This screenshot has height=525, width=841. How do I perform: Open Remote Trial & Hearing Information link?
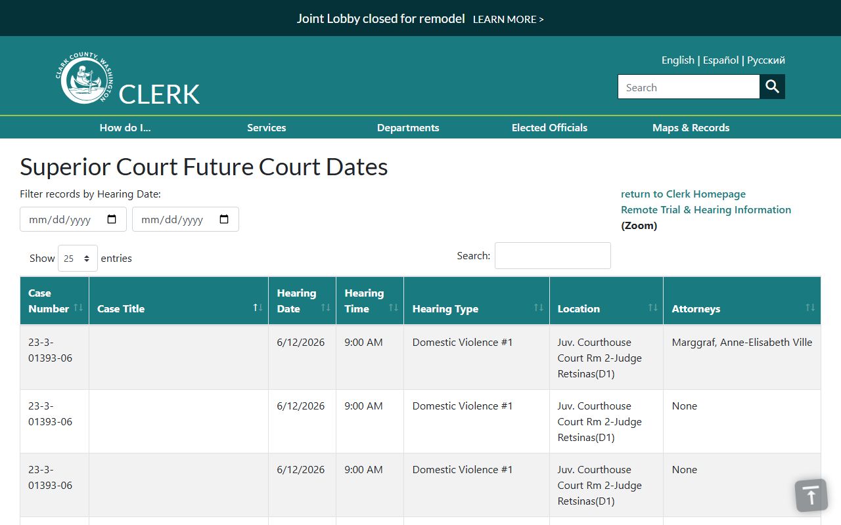(706, 210)
